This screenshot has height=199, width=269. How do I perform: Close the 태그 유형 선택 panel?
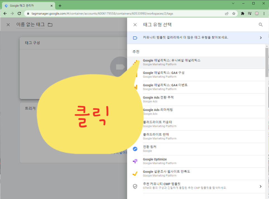(135, 25)
